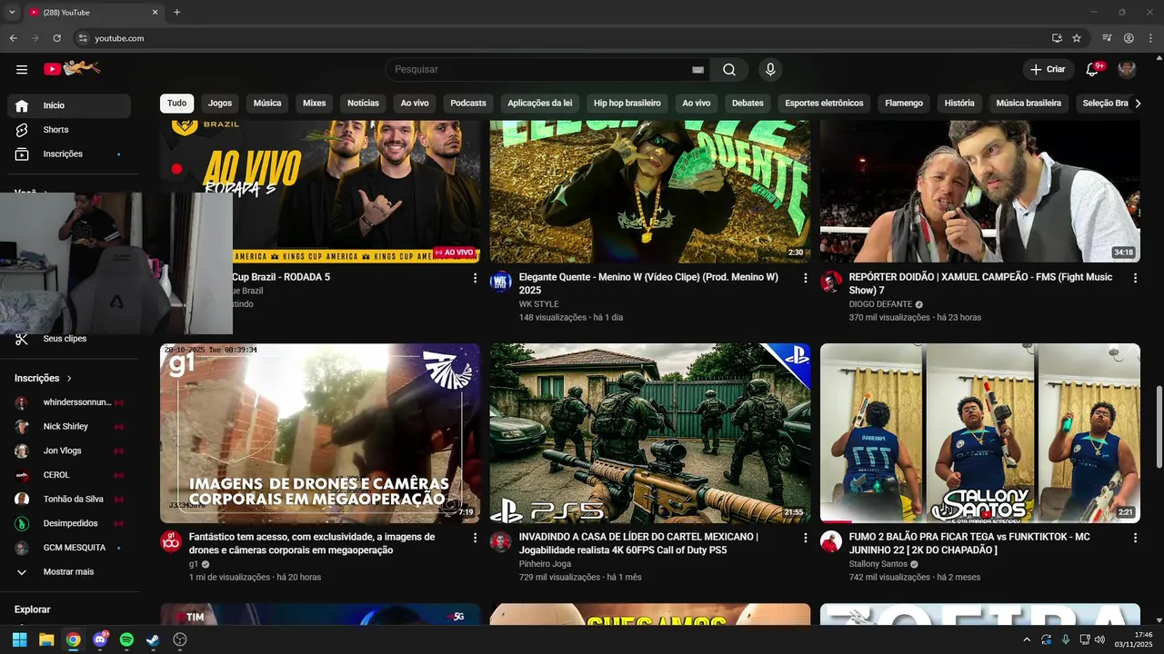
Task: Open Shorts in the sidebar
Action: point(69,130)
